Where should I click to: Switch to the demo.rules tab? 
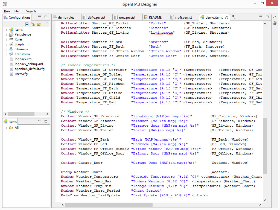point(66,17)
